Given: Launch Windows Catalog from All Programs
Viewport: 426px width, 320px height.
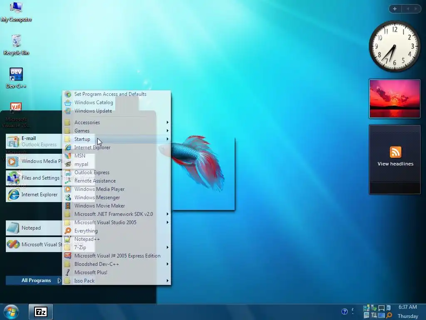Looking at the screenshot, I should point(116,102).
